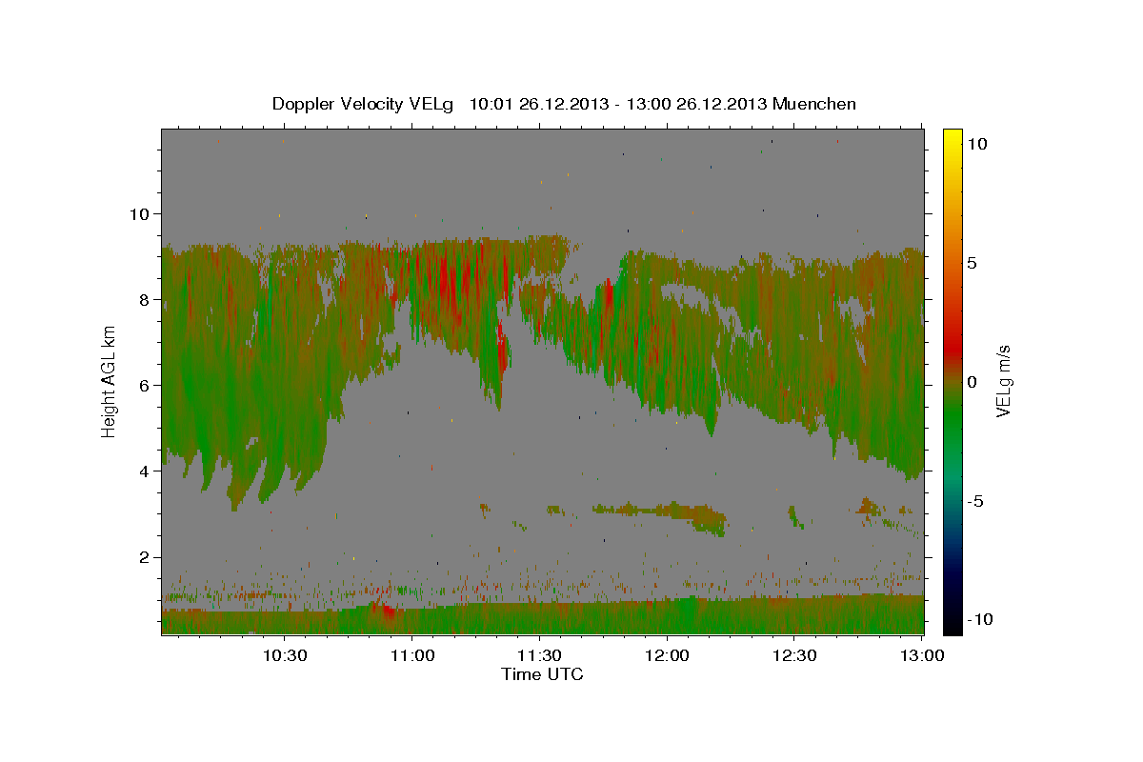Click the plot title 'Doppler Velocity VELg'
1143x762 pixels.
coord(363,104)
